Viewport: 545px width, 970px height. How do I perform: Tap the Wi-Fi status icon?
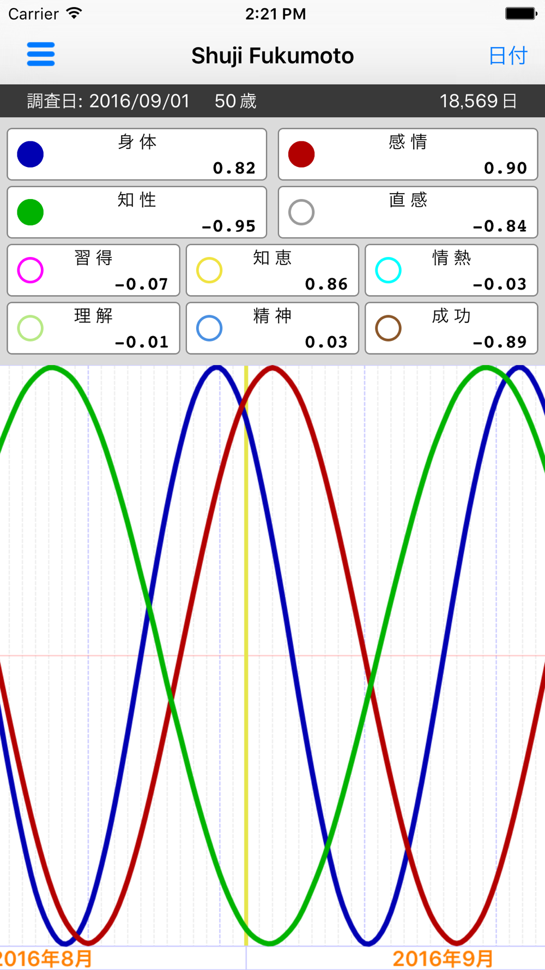pos(74,13)
